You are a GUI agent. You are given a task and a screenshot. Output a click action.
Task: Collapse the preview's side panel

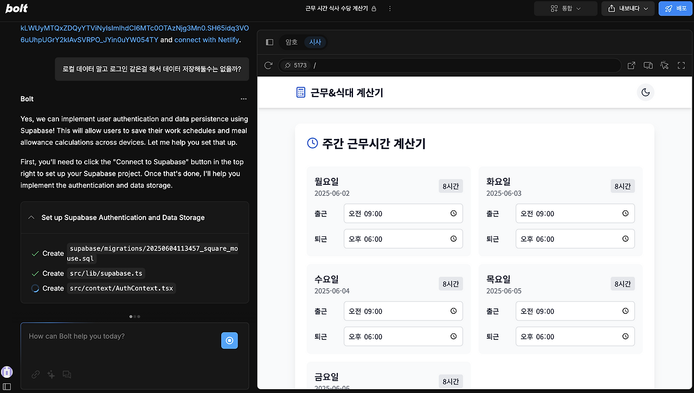[269, 42]
